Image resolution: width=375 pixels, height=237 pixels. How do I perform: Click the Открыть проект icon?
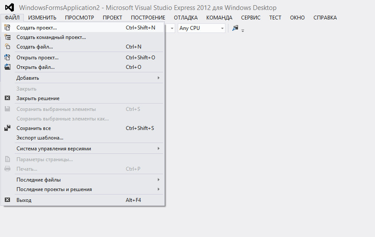(x=7, y=57)
